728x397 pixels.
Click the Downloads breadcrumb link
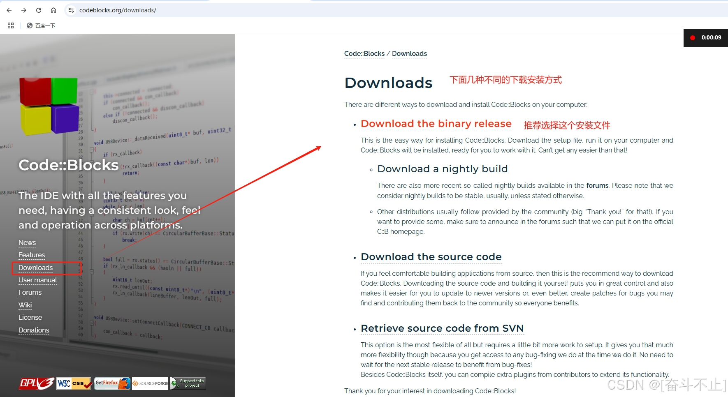[x=409, y=54]
